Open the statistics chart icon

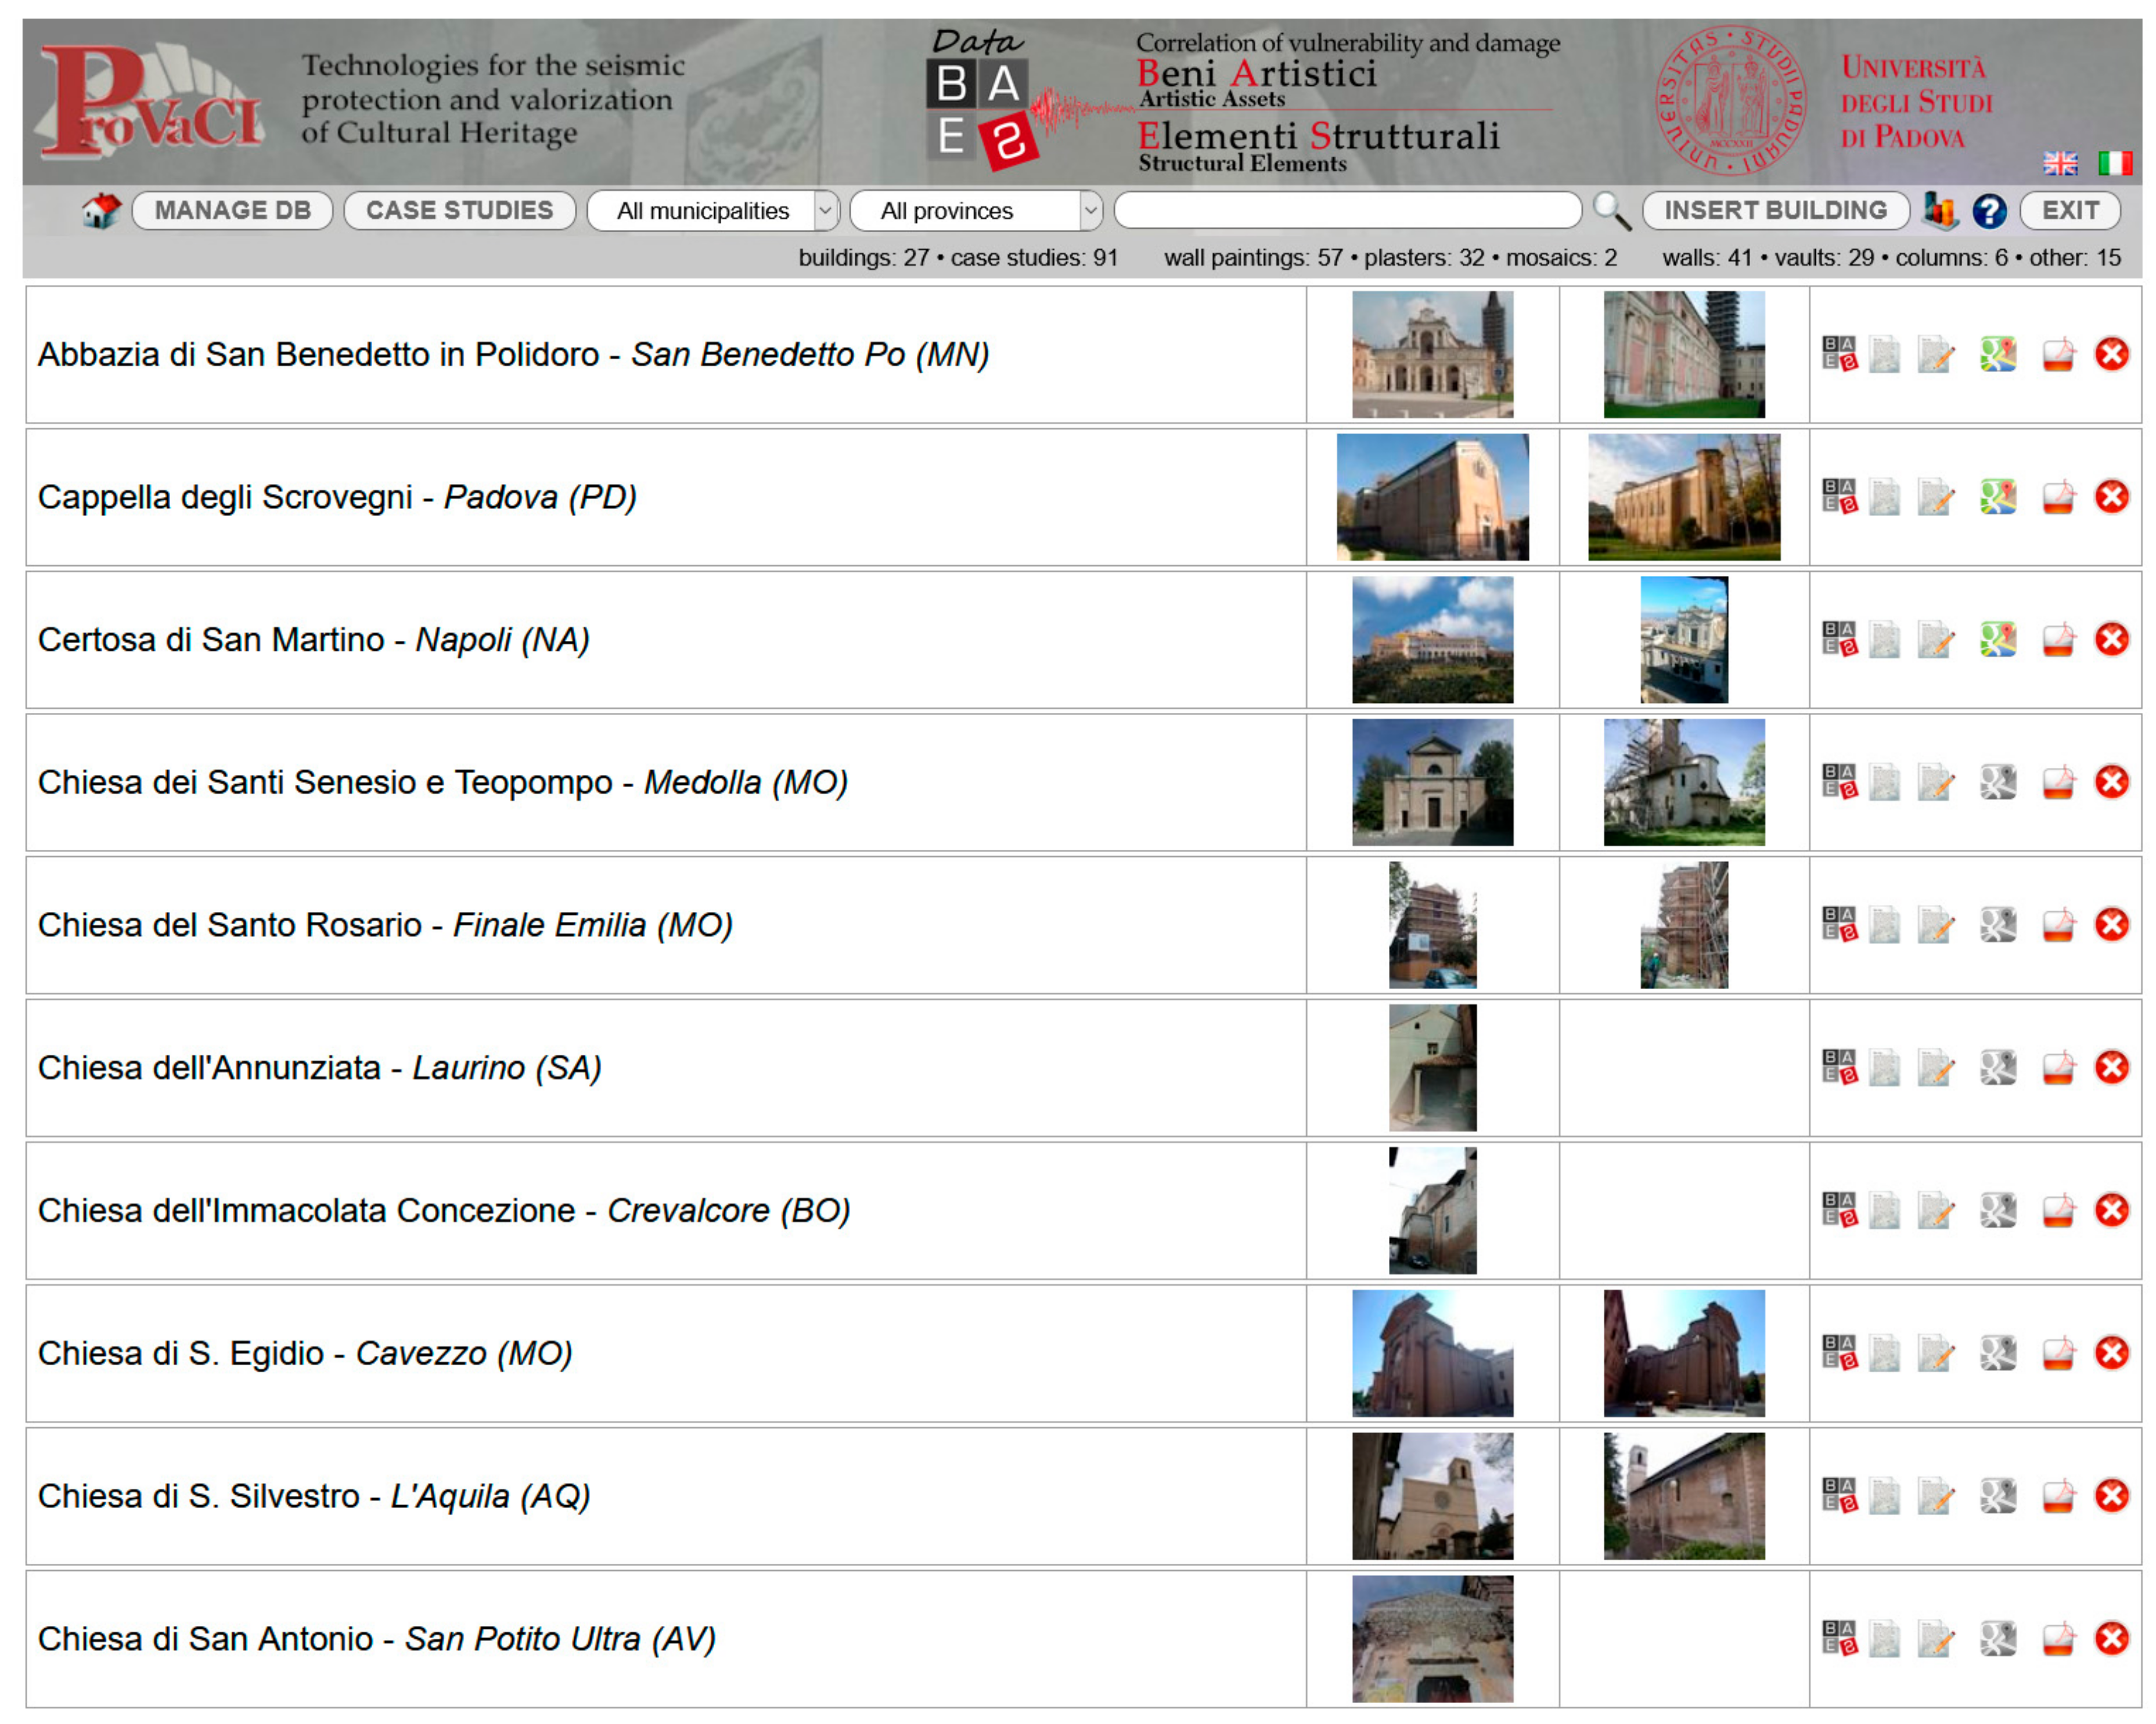point(1940,211)
